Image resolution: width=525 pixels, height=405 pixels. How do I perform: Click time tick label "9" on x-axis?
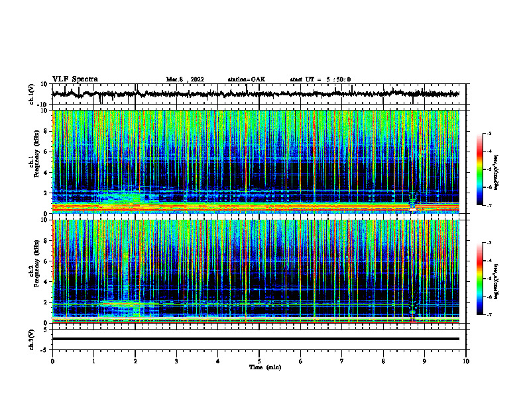coord(424,361)
